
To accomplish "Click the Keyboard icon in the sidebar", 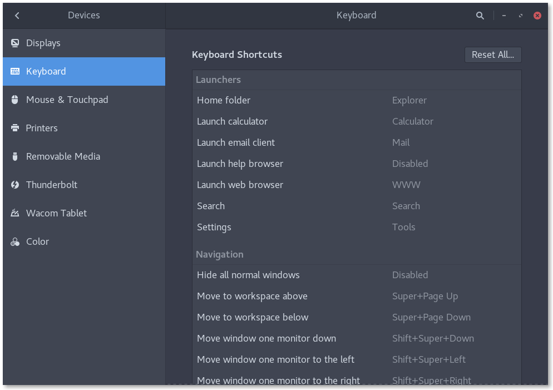I will point(15,71).
